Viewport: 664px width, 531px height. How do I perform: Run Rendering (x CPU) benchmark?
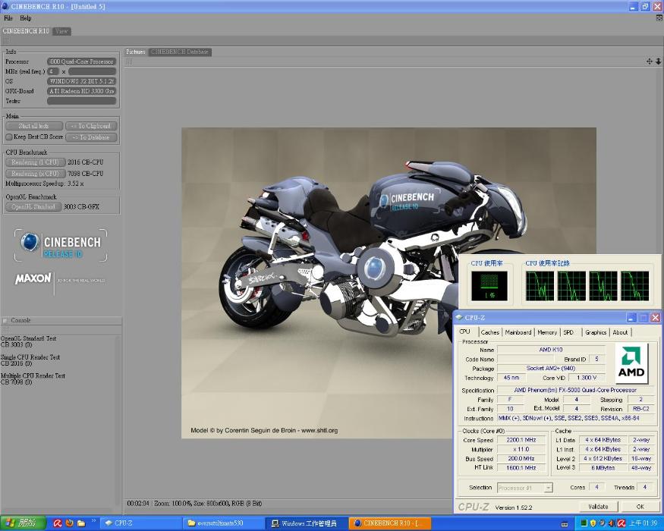click(x=35, y=174)
